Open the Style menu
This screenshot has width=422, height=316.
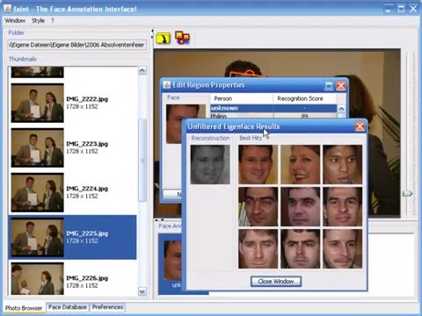38,20
